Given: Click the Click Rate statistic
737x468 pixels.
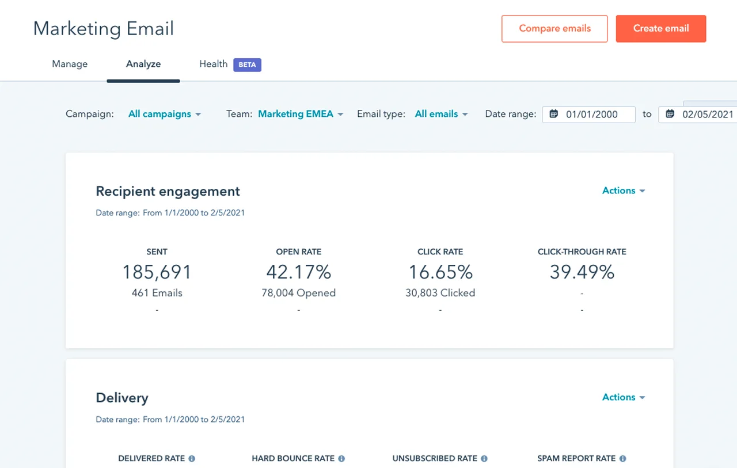Looking at the screenshot, I should pos(440,272).
